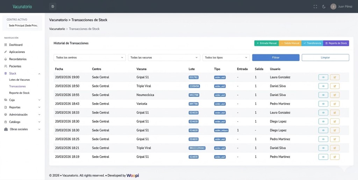The width and height of the screenshot is (358, 180).
Task: Click the hamburger menu toggle icon
Action: [x=52, y=6]
